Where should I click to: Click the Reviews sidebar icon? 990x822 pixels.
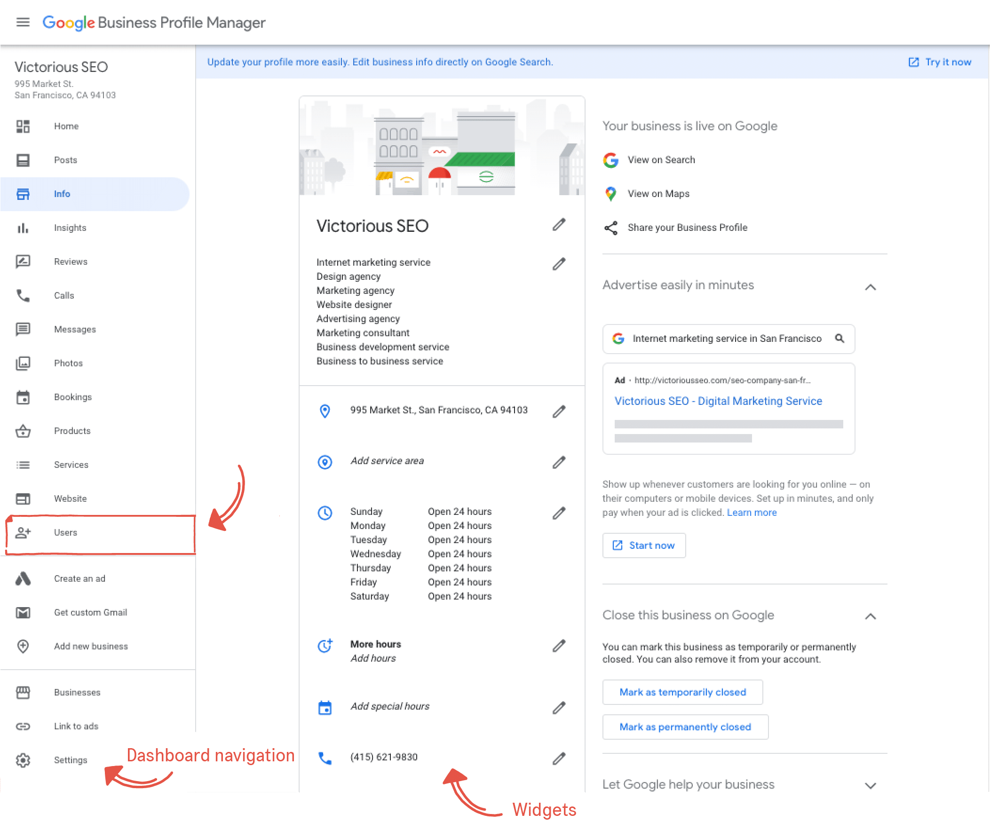point(23,261)
